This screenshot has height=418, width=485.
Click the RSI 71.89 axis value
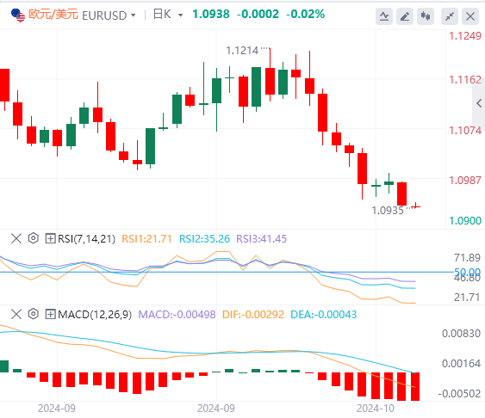click(467, 257)
